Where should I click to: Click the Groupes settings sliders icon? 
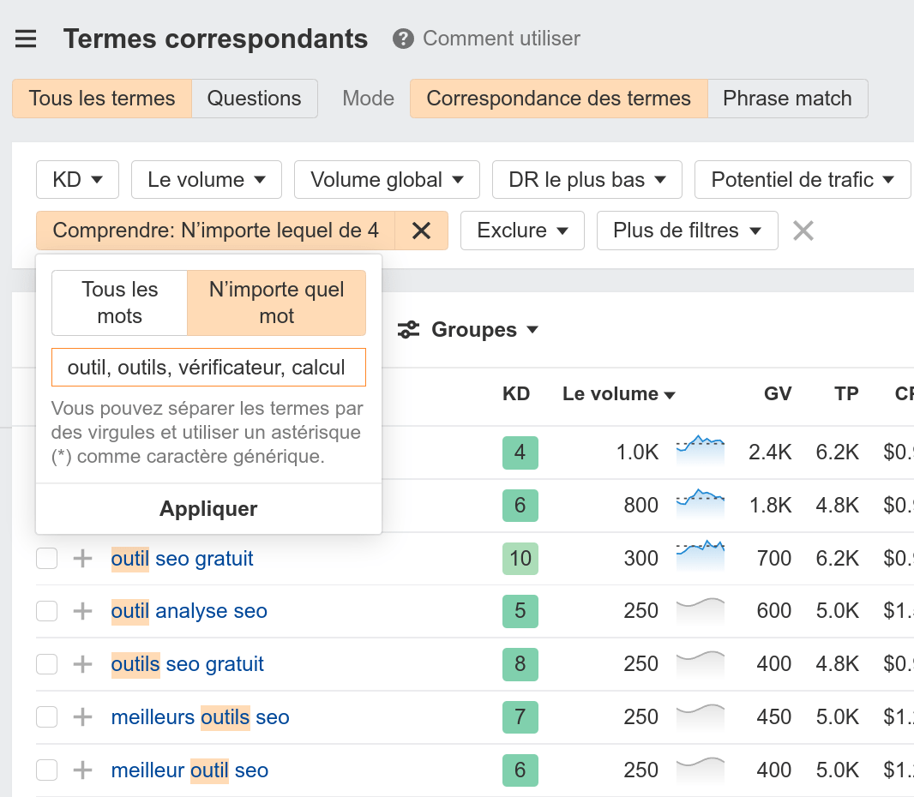(x=407, y=329)
